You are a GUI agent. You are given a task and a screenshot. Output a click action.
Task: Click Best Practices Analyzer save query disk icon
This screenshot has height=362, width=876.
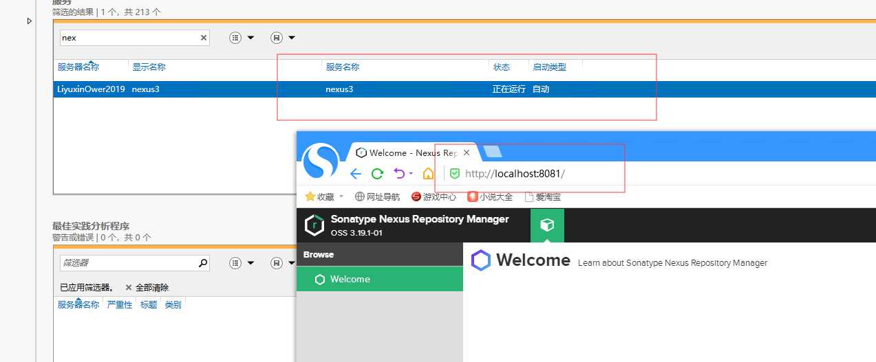pos(277,262)
